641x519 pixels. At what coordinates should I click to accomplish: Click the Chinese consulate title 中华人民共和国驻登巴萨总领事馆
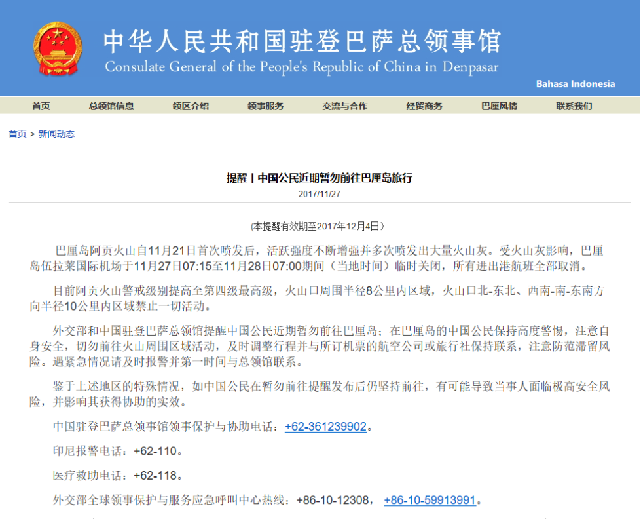(x=302, y=41)
